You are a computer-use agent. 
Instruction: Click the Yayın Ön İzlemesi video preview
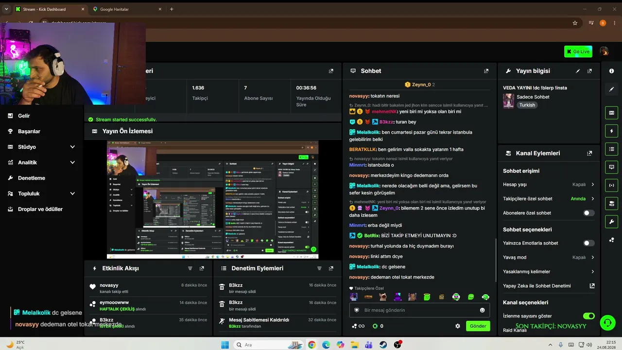click(213, 200)
